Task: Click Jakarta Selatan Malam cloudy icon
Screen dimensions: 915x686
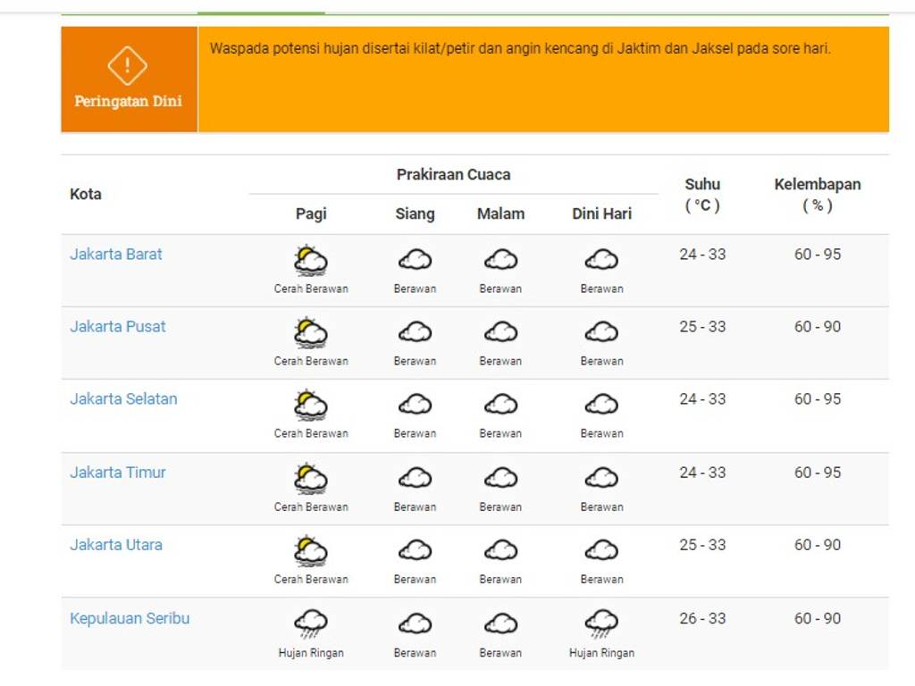Action: click(x=500, y=405)
